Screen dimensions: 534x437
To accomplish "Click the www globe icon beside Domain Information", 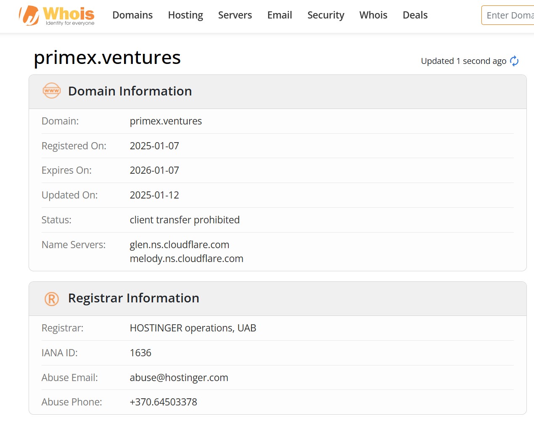I will [x=52, y=91].
